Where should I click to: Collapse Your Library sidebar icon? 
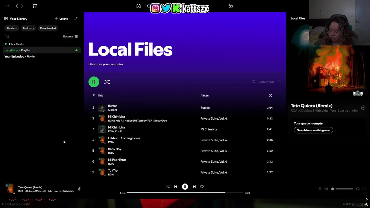click(x=6, y=19)
